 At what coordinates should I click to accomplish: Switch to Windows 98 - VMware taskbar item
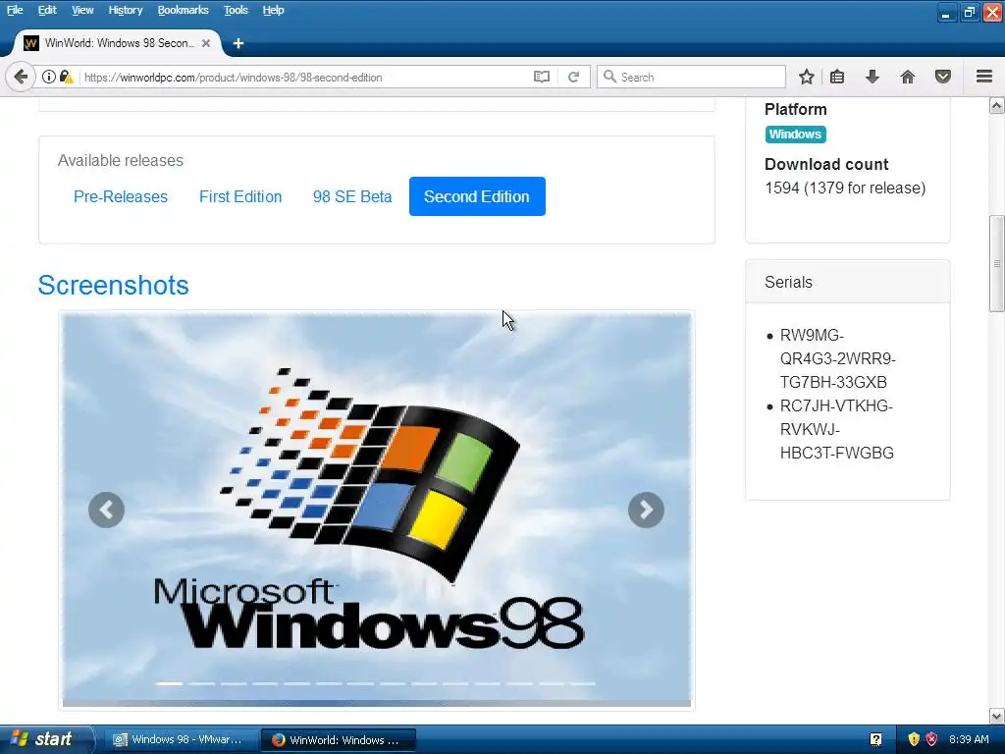[x=180, y=739]
